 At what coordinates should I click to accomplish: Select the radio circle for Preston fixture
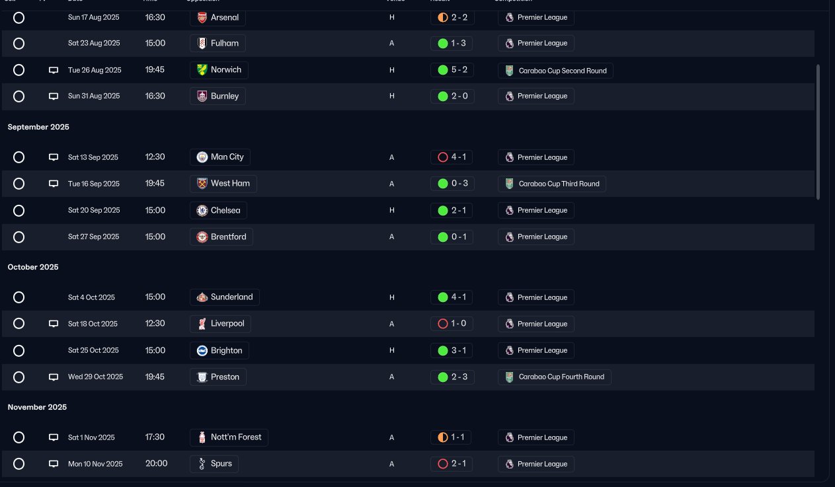point(19,377)
